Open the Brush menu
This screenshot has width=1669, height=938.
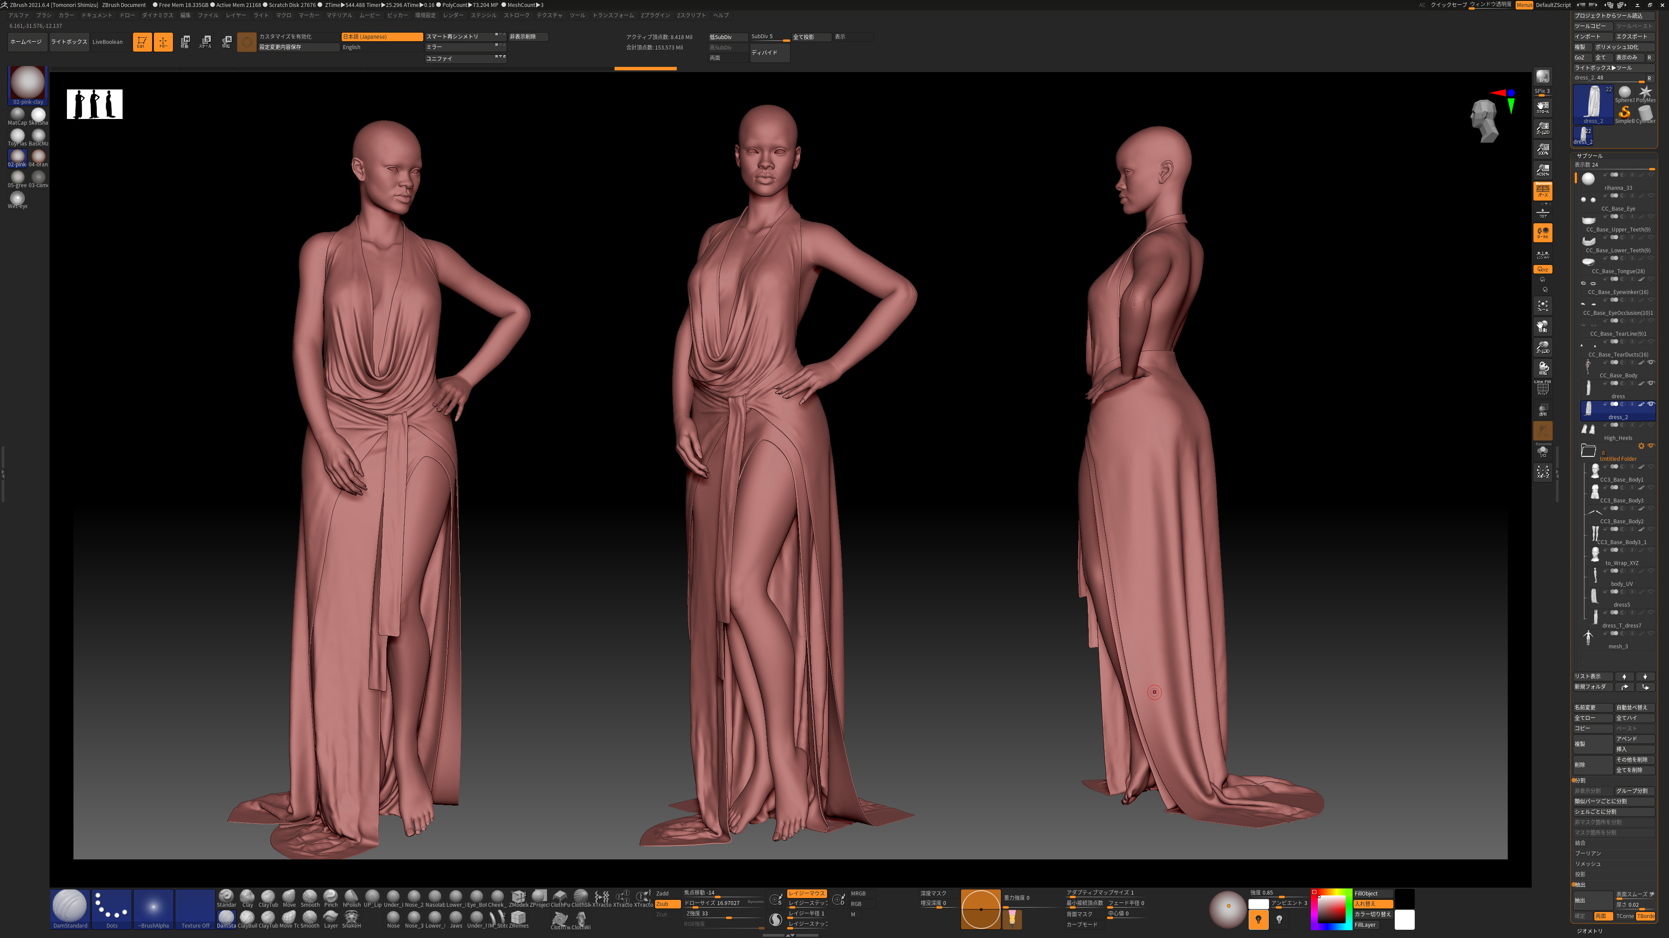click(x=43, y=15)
